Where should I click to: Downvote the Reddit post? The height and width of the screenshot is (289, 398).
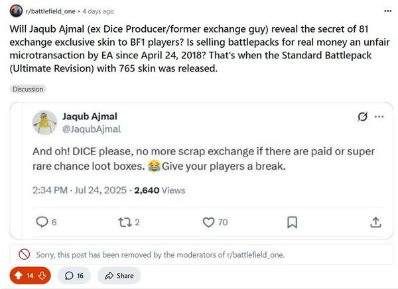[x=41, y=275]
